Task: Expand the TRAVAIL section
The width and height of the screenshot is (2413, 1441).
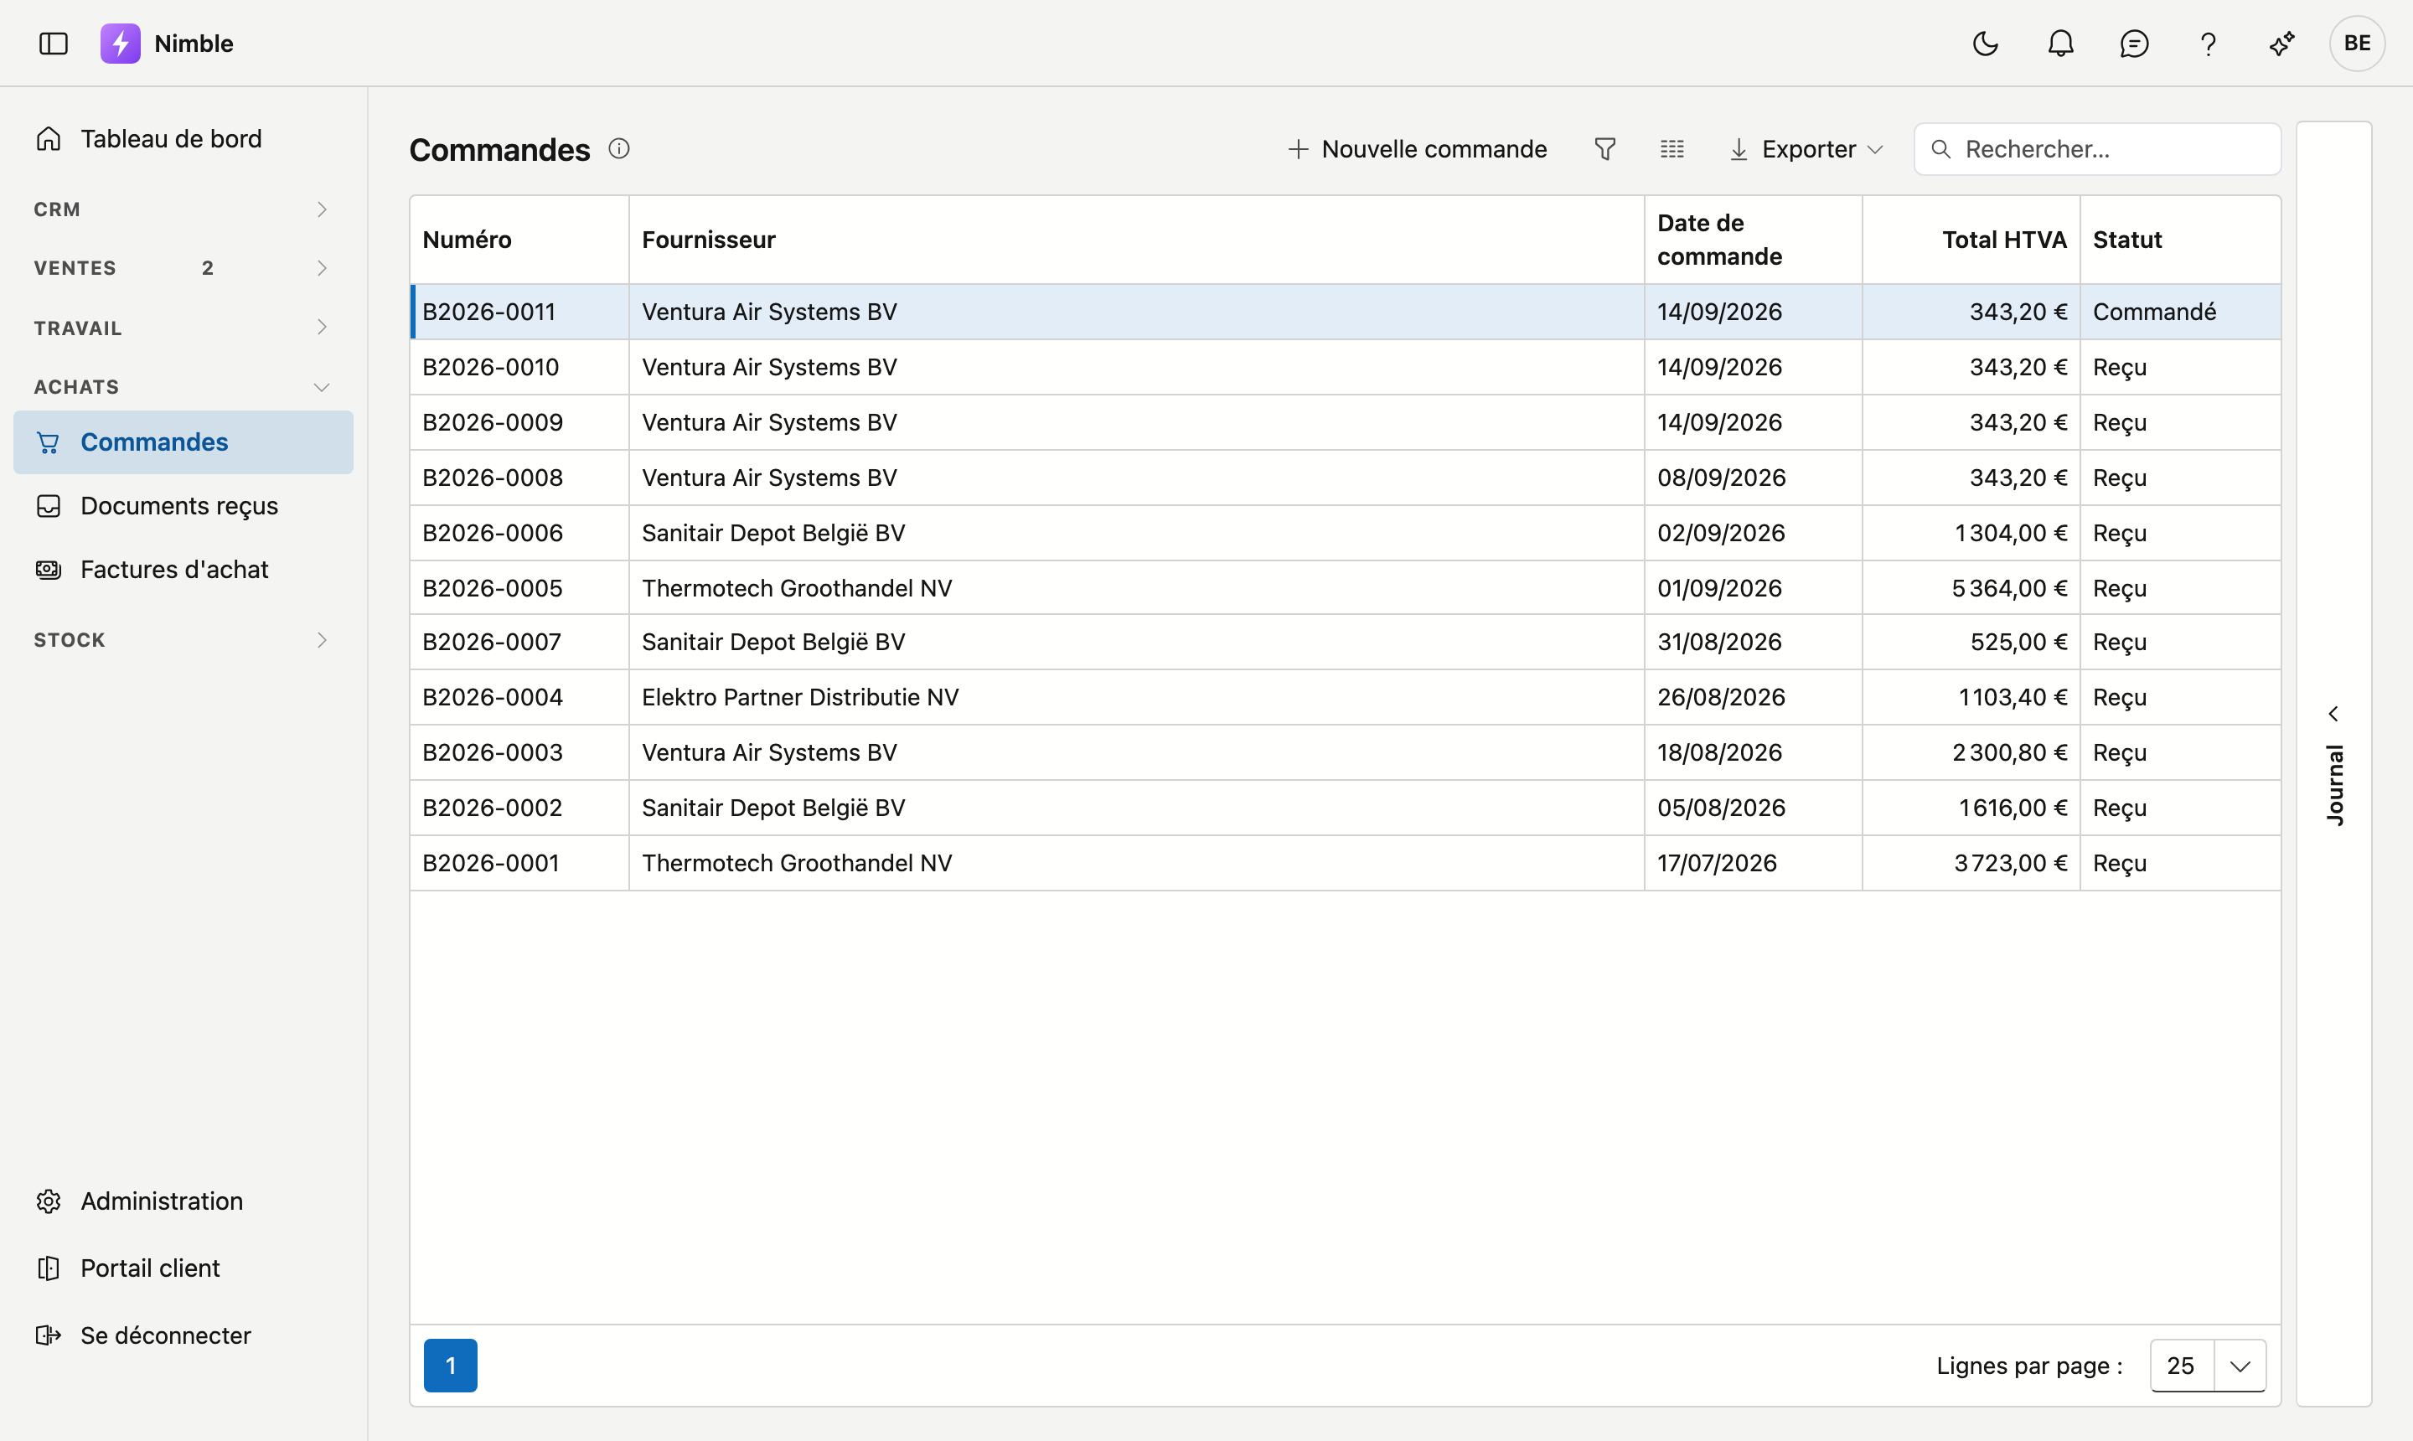Action: (x=183, y=328)
